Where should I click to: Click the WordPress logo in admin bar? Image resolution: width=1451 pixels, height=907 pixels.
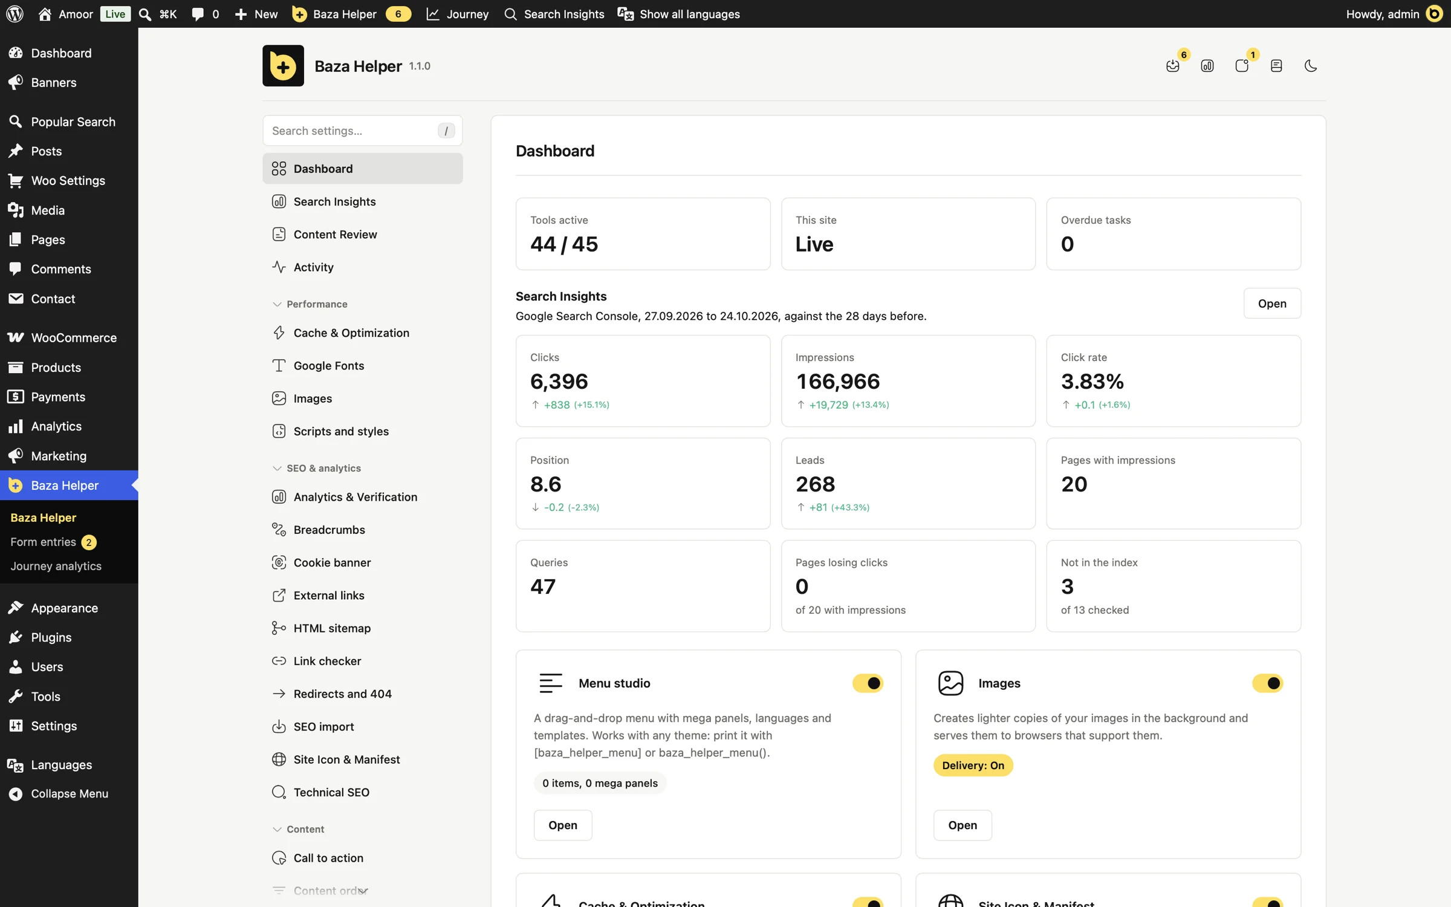point(15,14)
